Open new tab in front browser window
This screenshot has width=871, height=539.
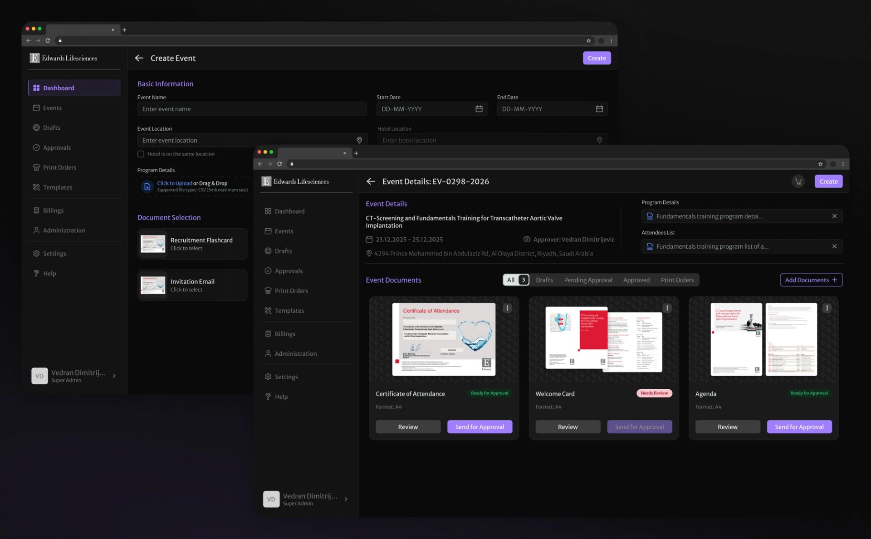356,153
